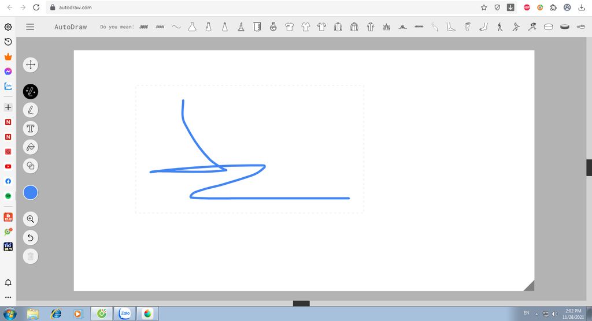Show browser downloads at toolbar end

pos(582,7)
